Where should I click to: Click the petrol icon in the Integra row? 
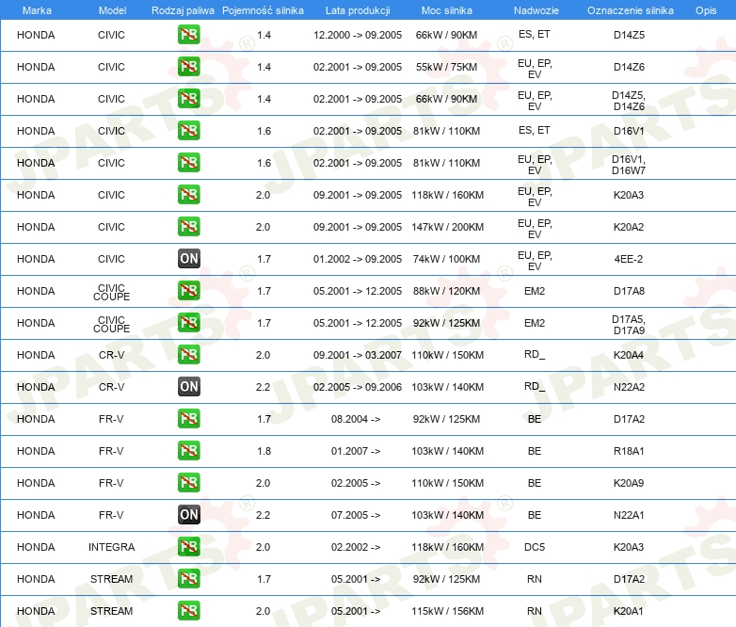click(188, 547)
